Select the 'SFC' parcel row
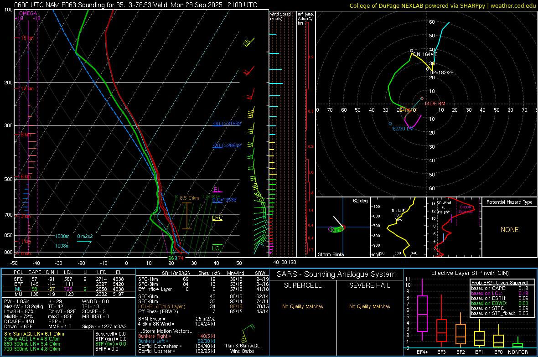This screenshot has height=357, width=538. tap(69, 279)
